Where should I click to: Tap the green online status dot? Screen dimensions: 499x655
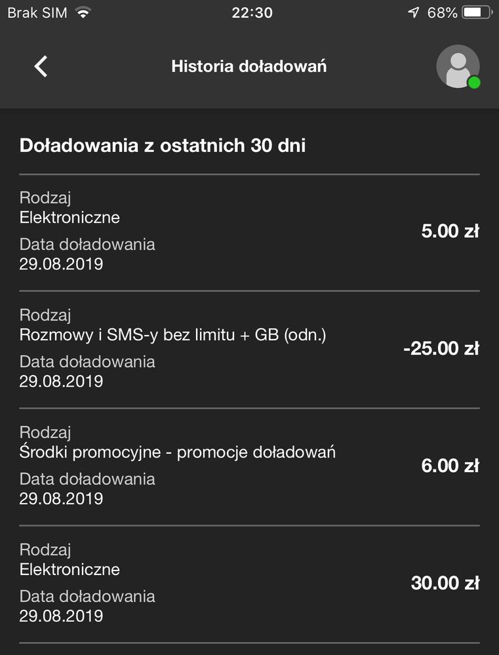[474, 83]
